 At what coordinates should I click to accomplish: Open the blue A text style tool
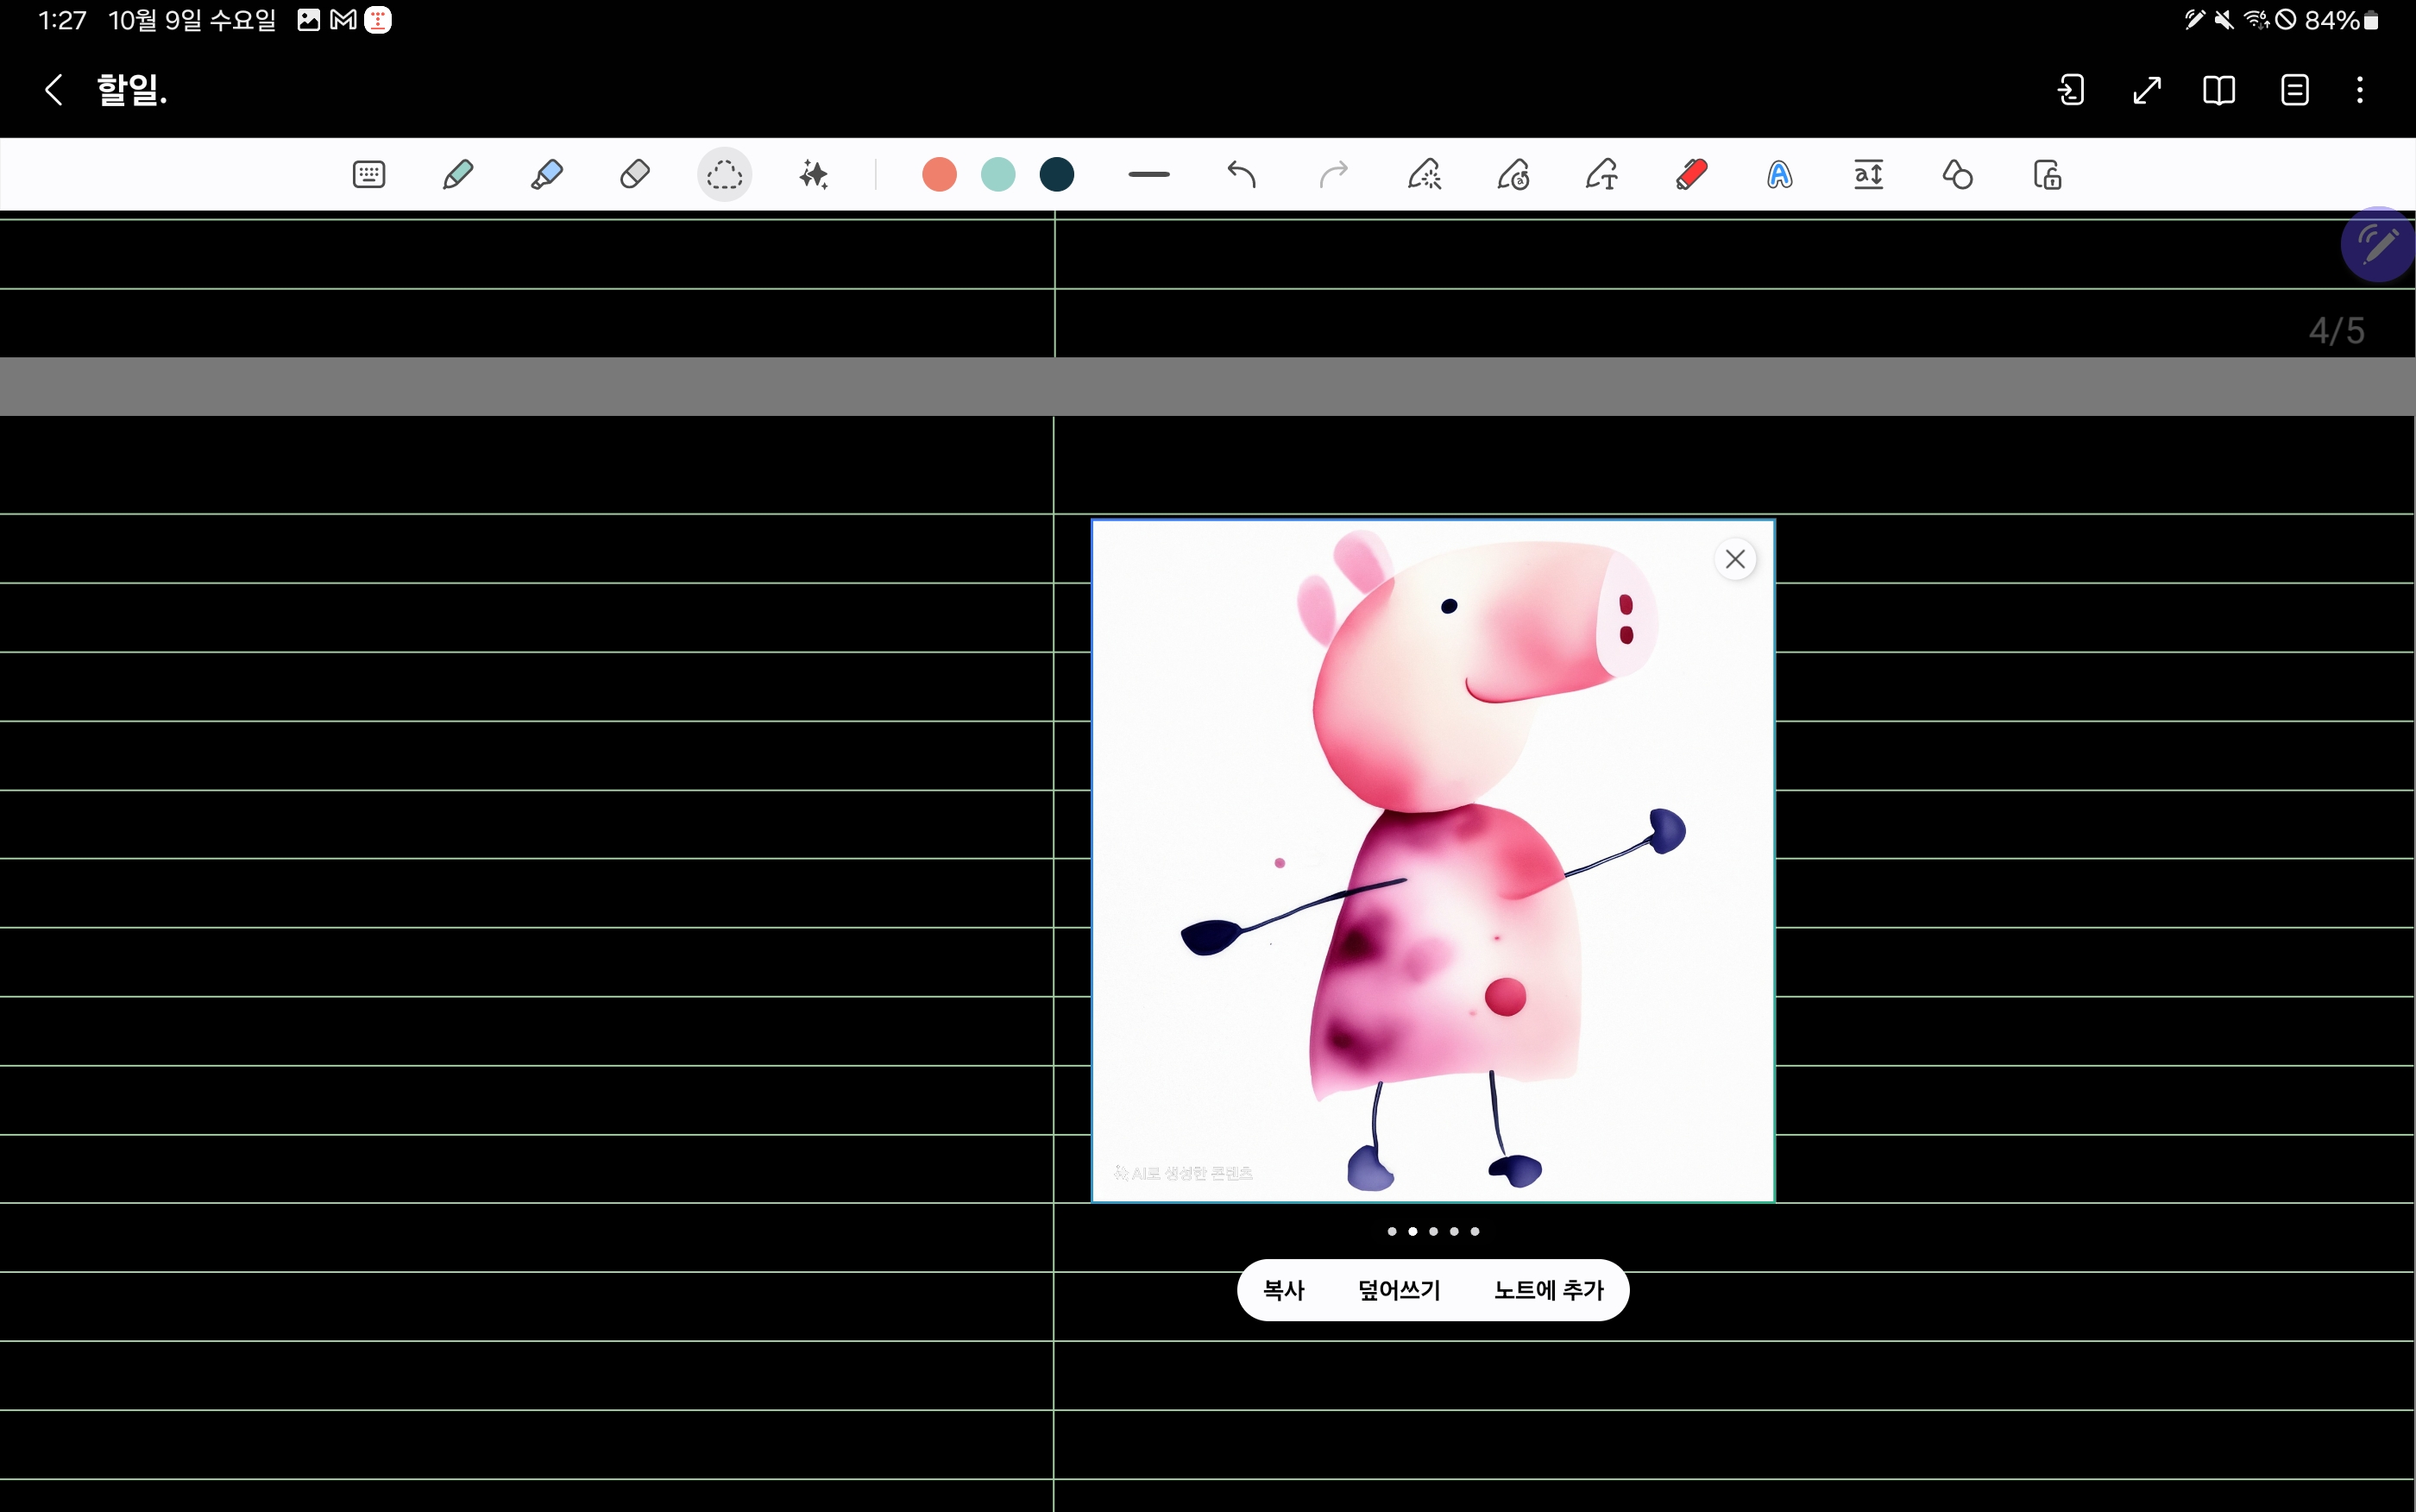pos(1779,175)
